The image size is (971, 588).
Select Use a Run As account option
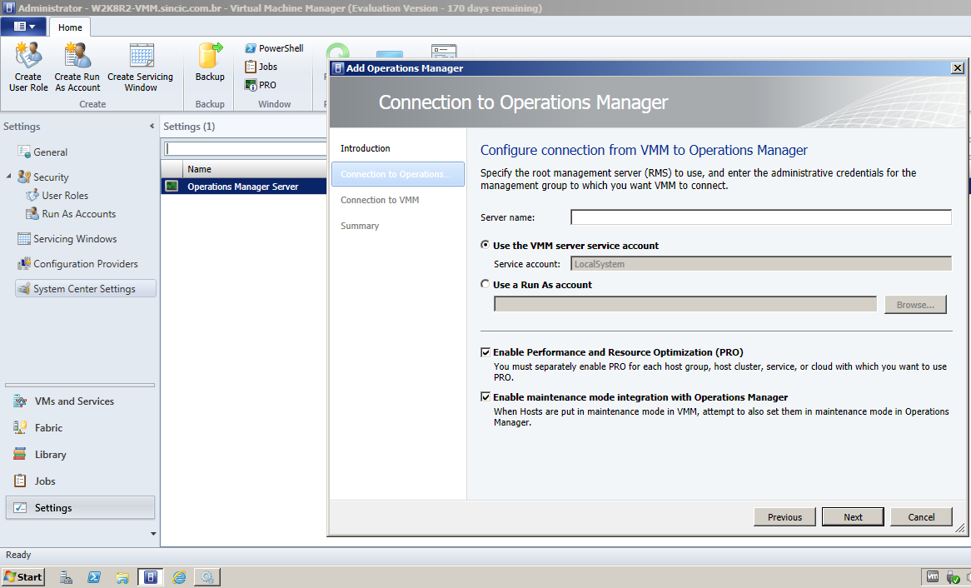[485, 284]
